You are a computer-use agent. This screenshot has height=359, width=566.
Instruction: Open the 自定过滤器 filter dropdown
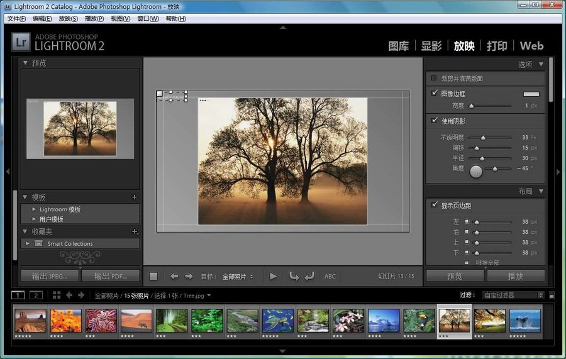513,295
